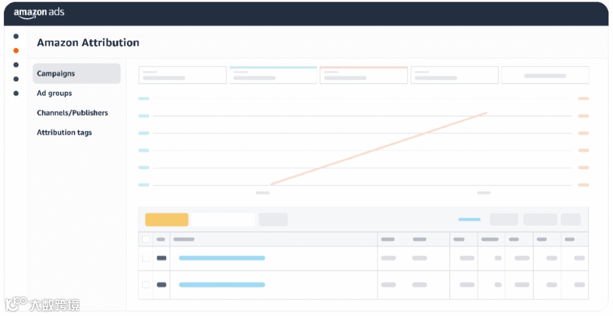This screenshot has width=613, height=316.
Task: Click the blue-topped metric card
Action: point(273,75)
